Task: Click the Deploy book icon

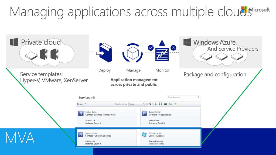Action: tap(104, 52)
